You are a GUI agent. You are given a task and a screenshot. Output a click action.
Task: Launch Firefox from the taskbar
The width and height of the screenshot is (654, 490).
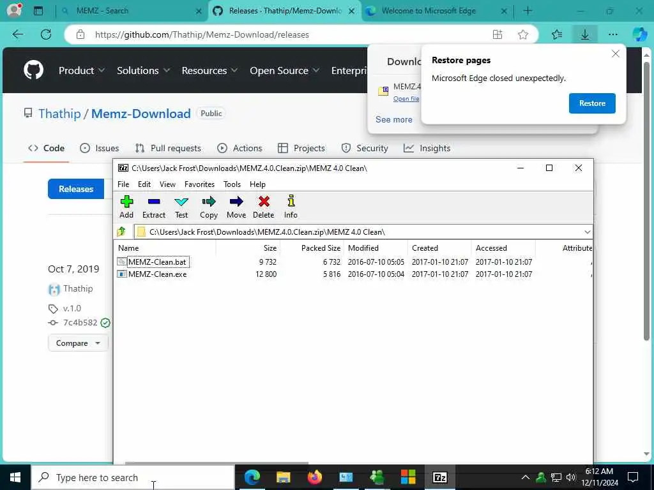point(314,477)
